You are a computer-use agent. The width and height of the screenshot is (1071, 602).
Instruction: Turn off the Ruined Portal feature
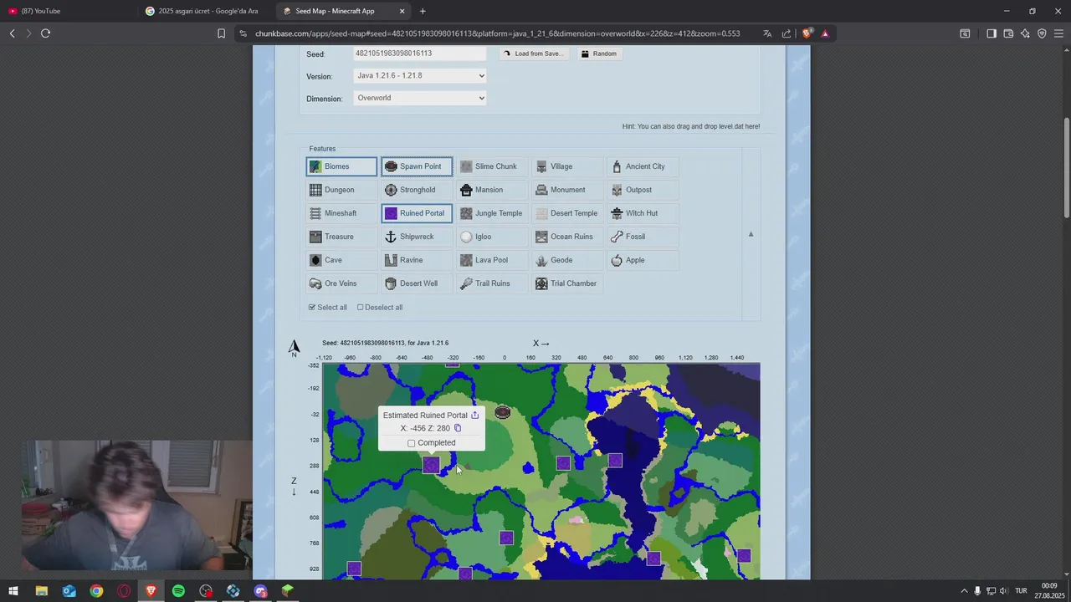[x=417, y=213]
